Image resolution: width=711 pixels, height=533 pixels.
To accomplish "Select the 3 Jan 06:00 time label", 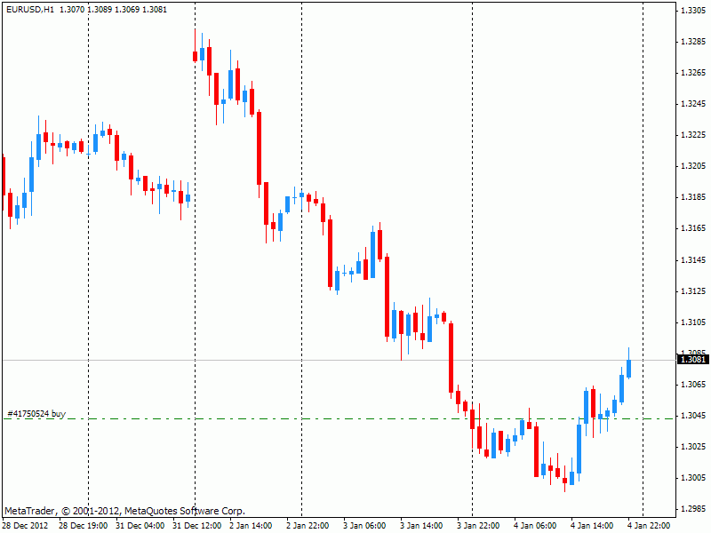I will pos(364,526).
